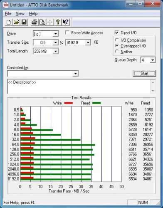Maximize the ATTO Disk Benchmark window
The height and width of the screenshot is (208, 163).
pos(140,4)
